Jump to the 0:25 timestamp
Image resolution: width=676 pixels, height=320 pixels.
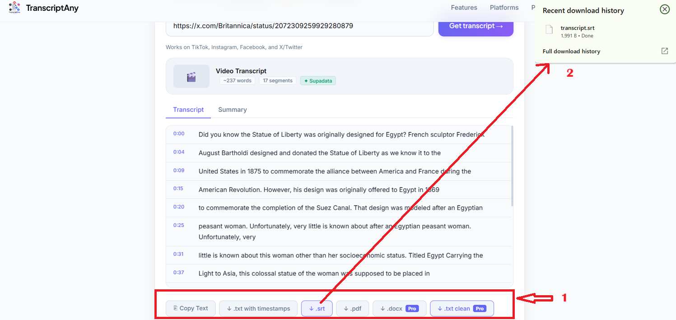179,225
